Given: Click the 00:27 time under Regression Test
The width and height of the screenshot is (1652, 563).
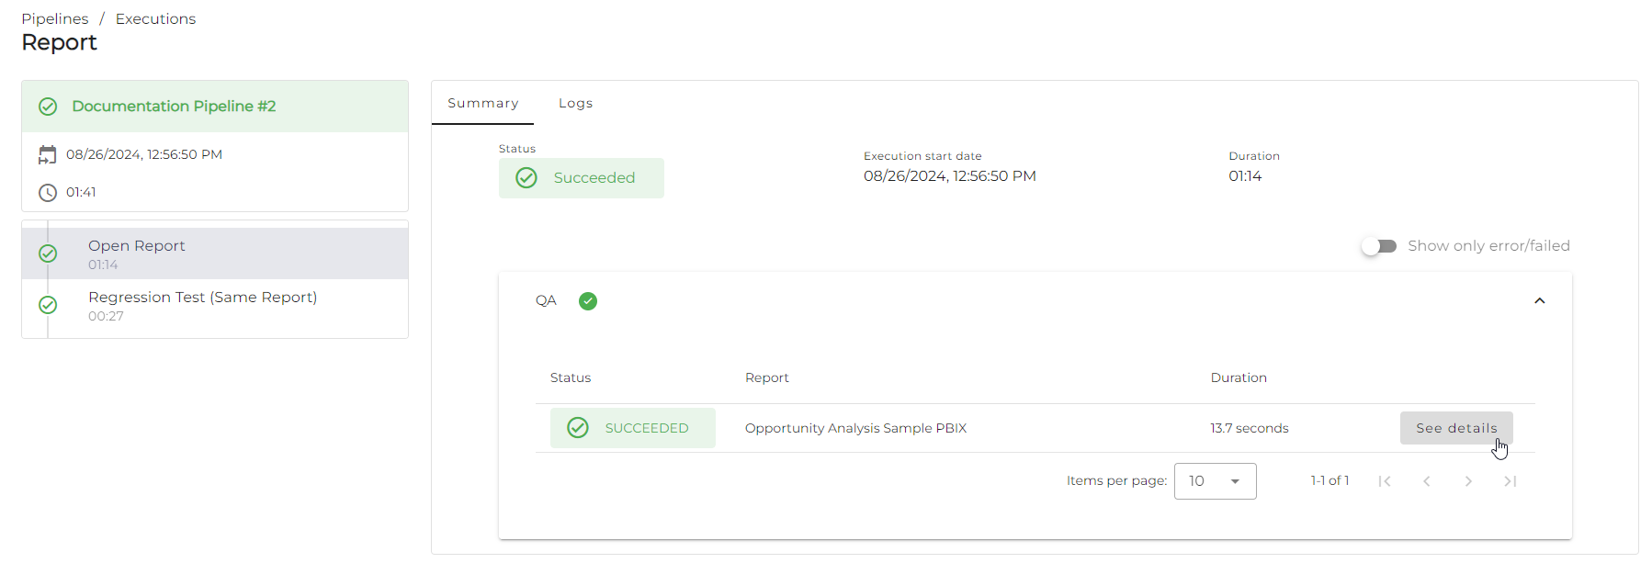Looking at the screenshot, I should (106, 316).
